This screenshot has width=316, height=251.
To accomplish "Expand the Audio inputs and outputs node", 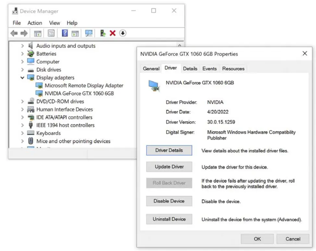I will pos(22,46).
